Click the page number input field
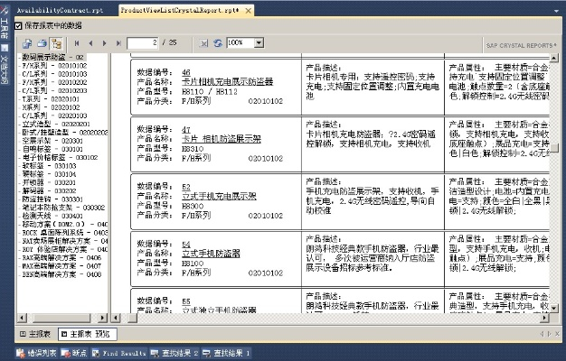Viewport: 566px width, 361px height. click(x=156, y=42)
